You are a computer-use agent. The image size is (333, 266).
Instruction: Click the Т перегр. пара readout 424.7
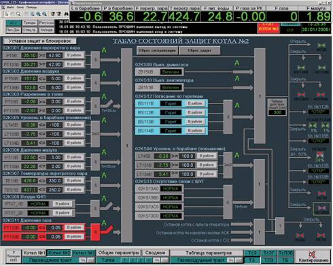[184, 16]
